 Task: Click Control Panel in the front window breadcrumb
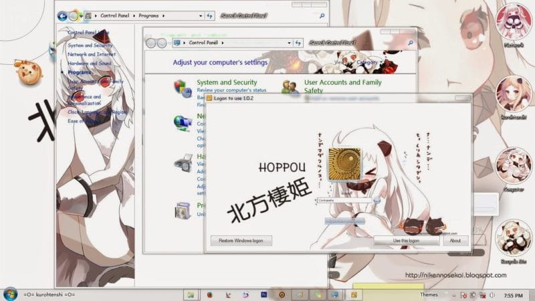tap(203, 43)
